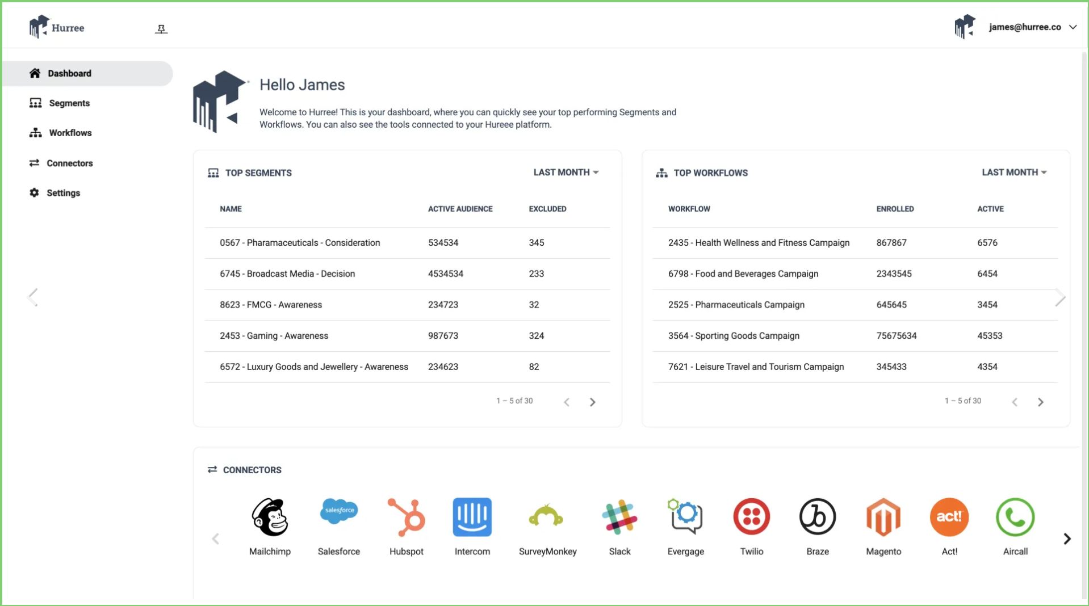Open the LAST MONTH dropdown in Top Segments
Image resolution: width=1089 pixels, height=606 pixels.
[x=566, y=172]
